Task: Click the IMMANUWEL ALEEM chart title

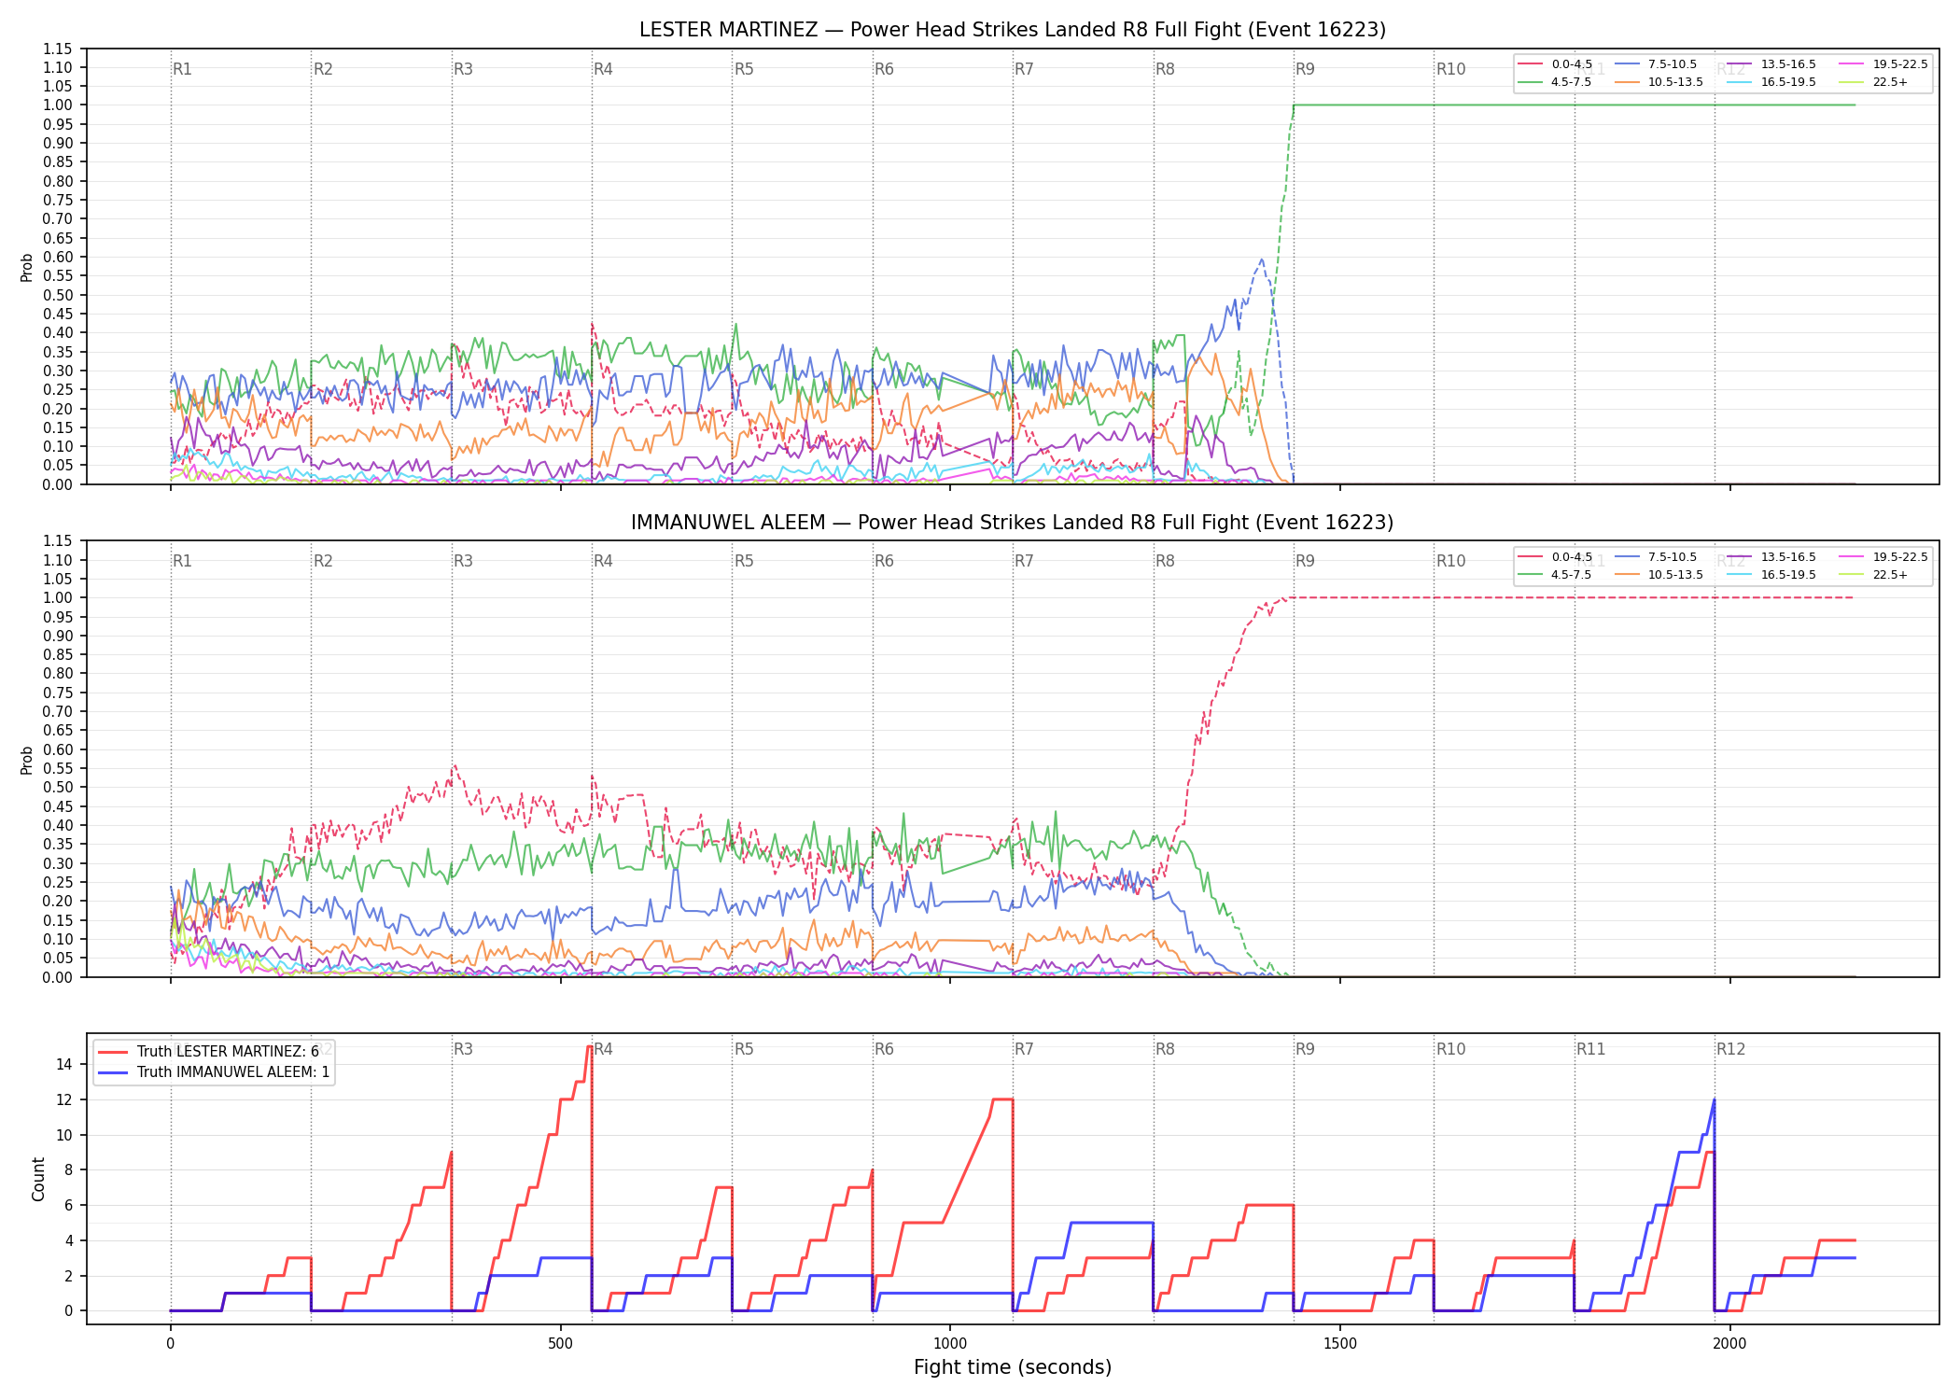Action: point(1013,523)
